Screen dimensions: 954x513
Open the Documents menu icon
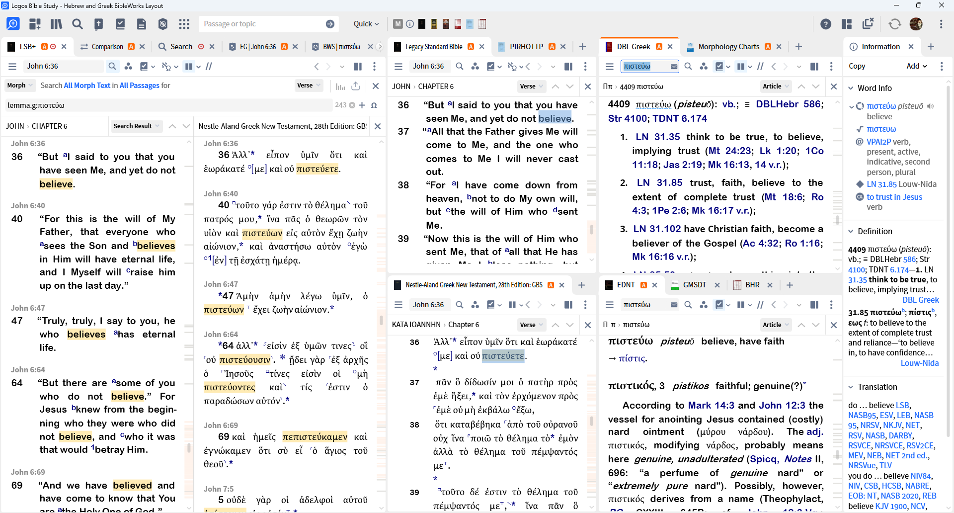point(142,24)
